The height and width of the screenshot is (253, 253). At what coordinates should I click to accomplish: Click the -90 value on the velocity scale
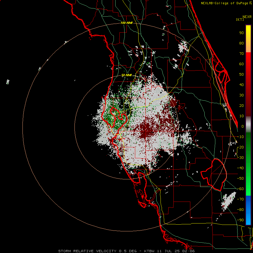[x=240, y=220]
